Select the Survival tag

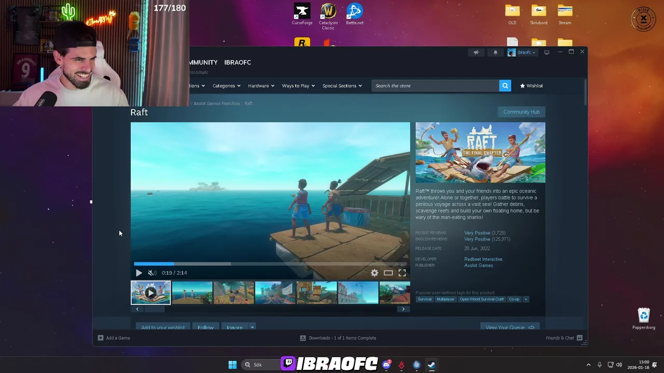424,299
